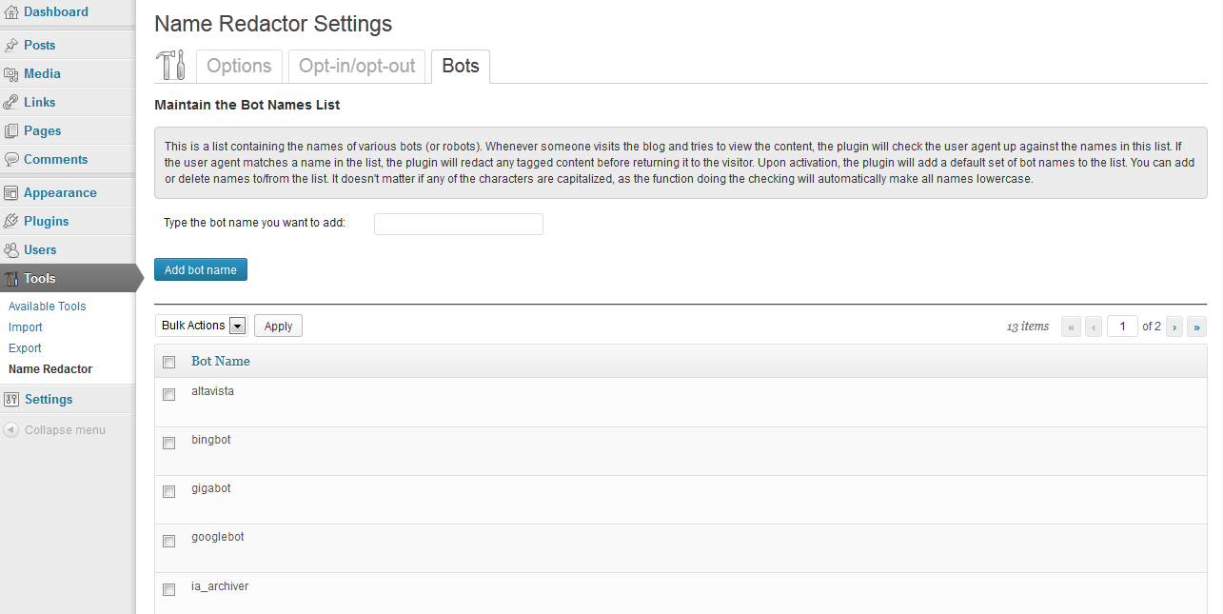Click the Pages document icon

[x=11, y=130]
